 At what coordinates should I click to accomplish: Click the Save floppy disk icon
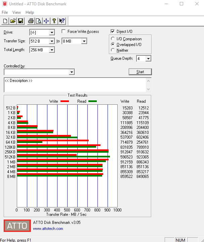pyautogui.click(x=21, y=21)
